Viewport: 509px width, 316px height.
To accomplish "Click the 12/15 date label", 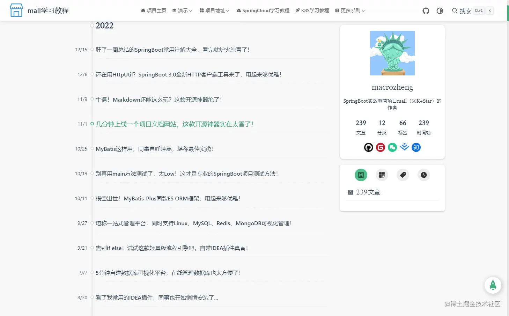I will click(x=81, y=50).
